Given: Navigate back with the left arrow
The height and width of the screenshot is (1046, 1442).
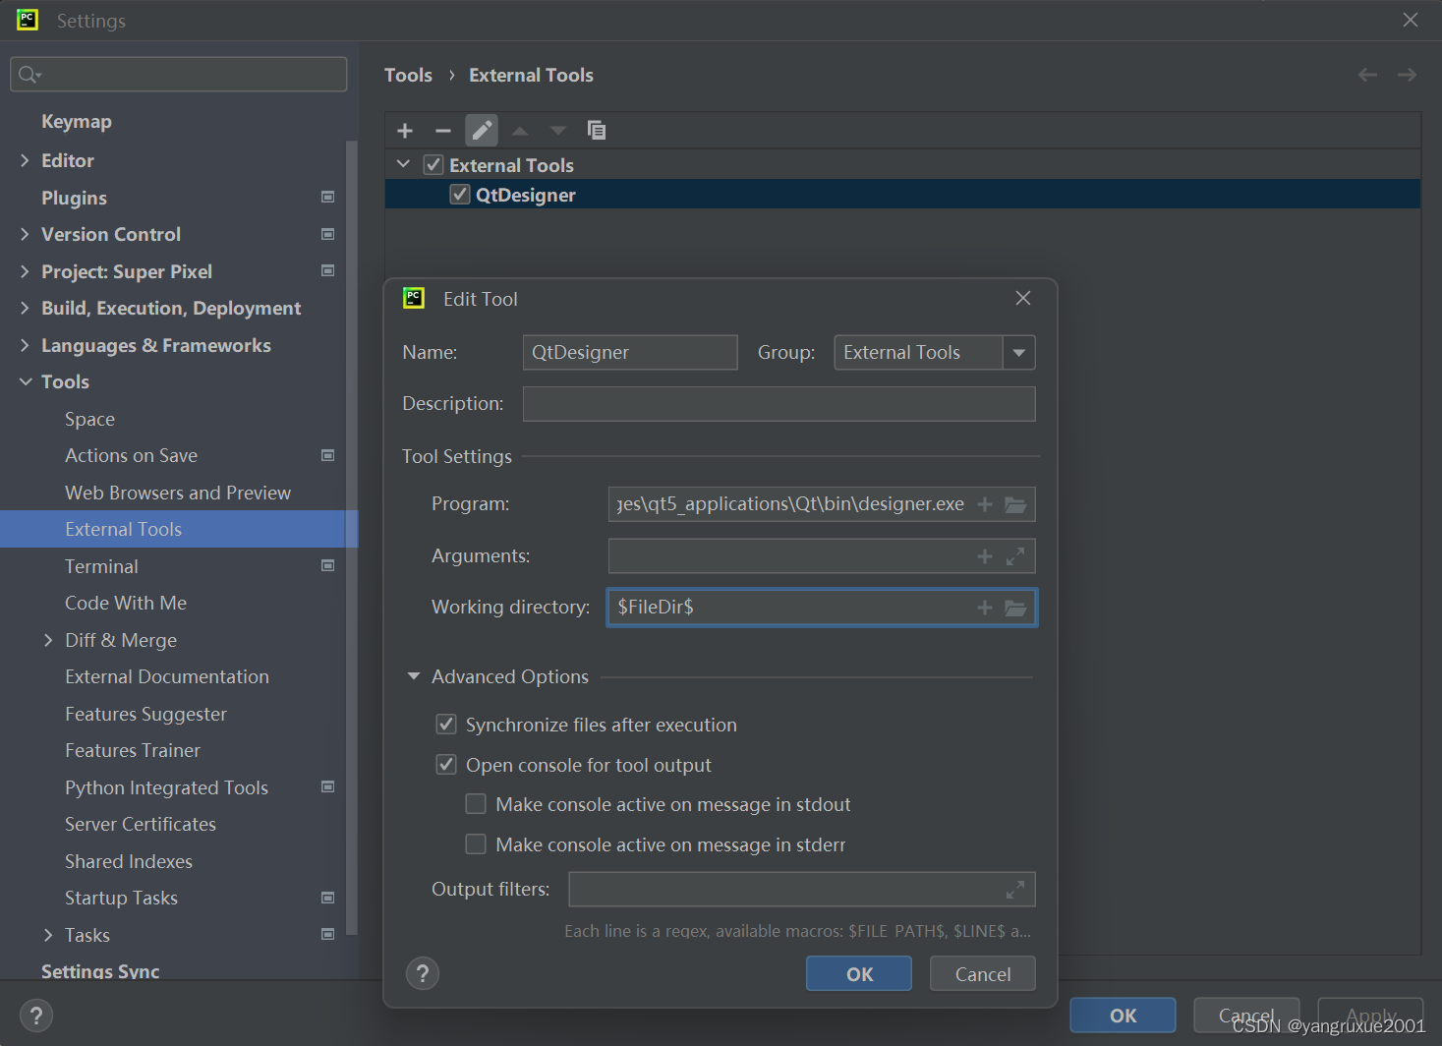Looking at the screenshot, I should coord(1367,75).
